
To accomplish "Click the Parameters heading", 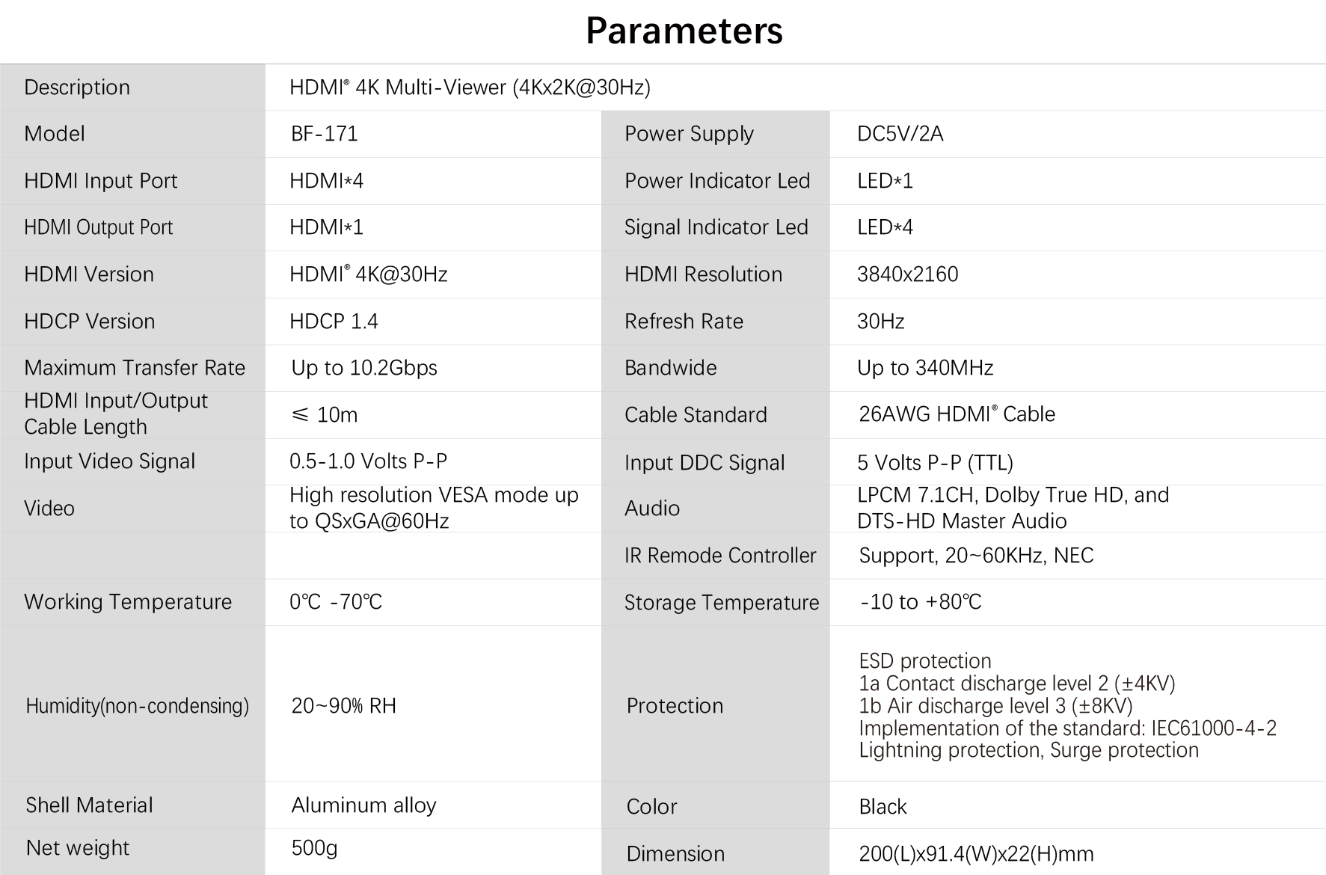I will coord(684,31).
